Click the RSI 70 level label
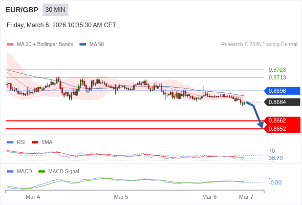Screen dimensions: 302x205 click(x=272, y=151)
